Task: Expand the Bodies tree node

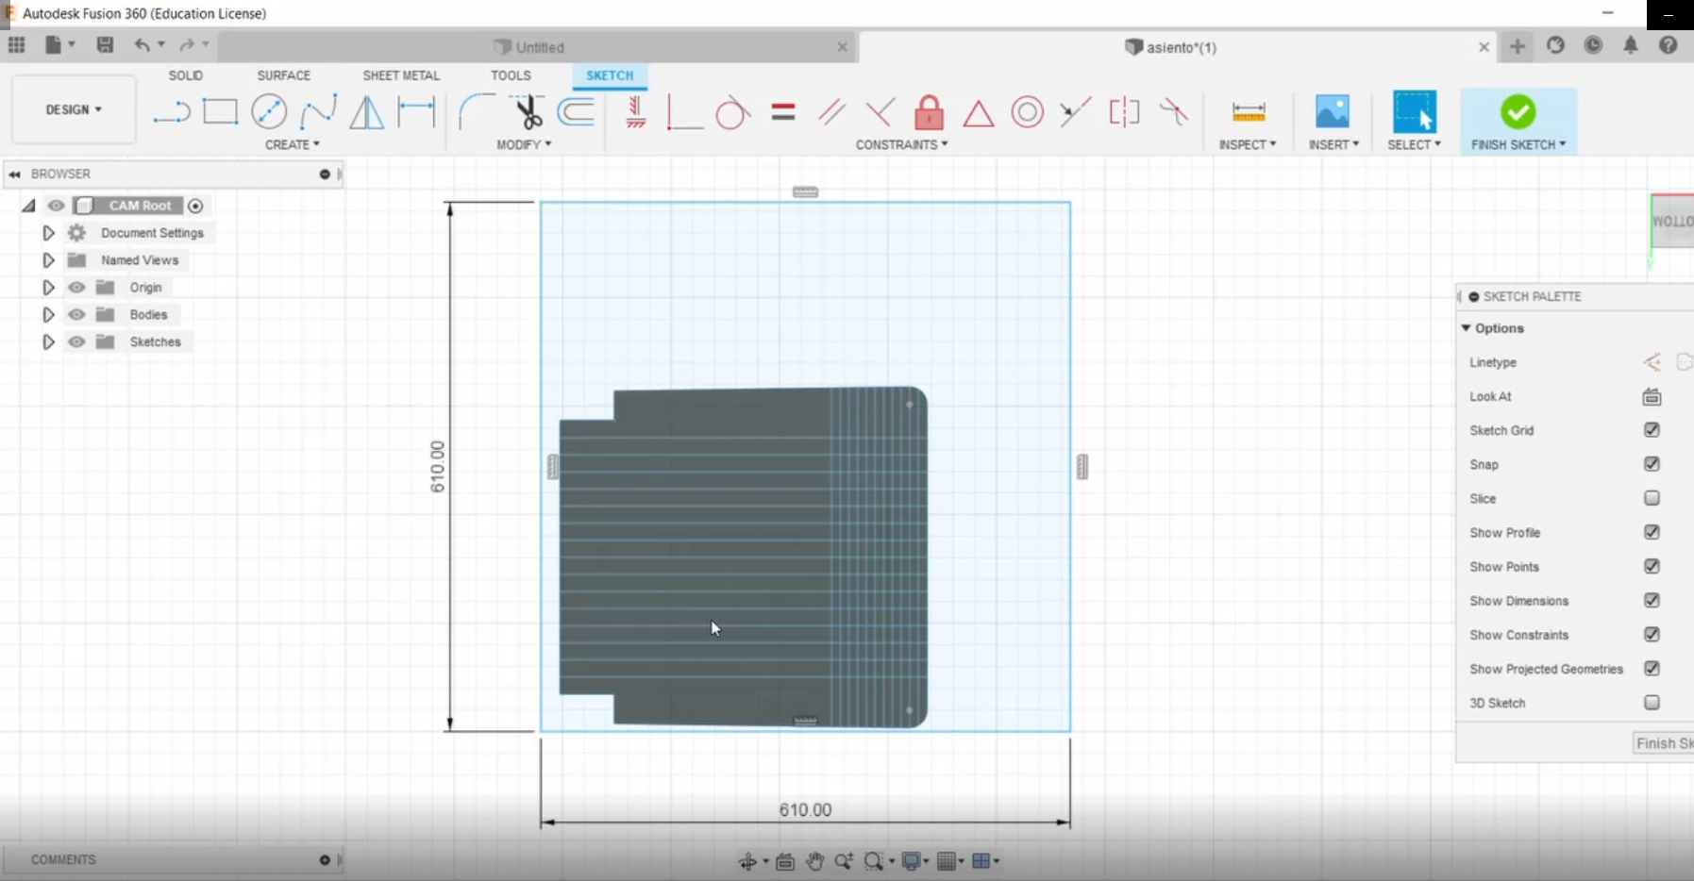Action: (x=48, y=314)
